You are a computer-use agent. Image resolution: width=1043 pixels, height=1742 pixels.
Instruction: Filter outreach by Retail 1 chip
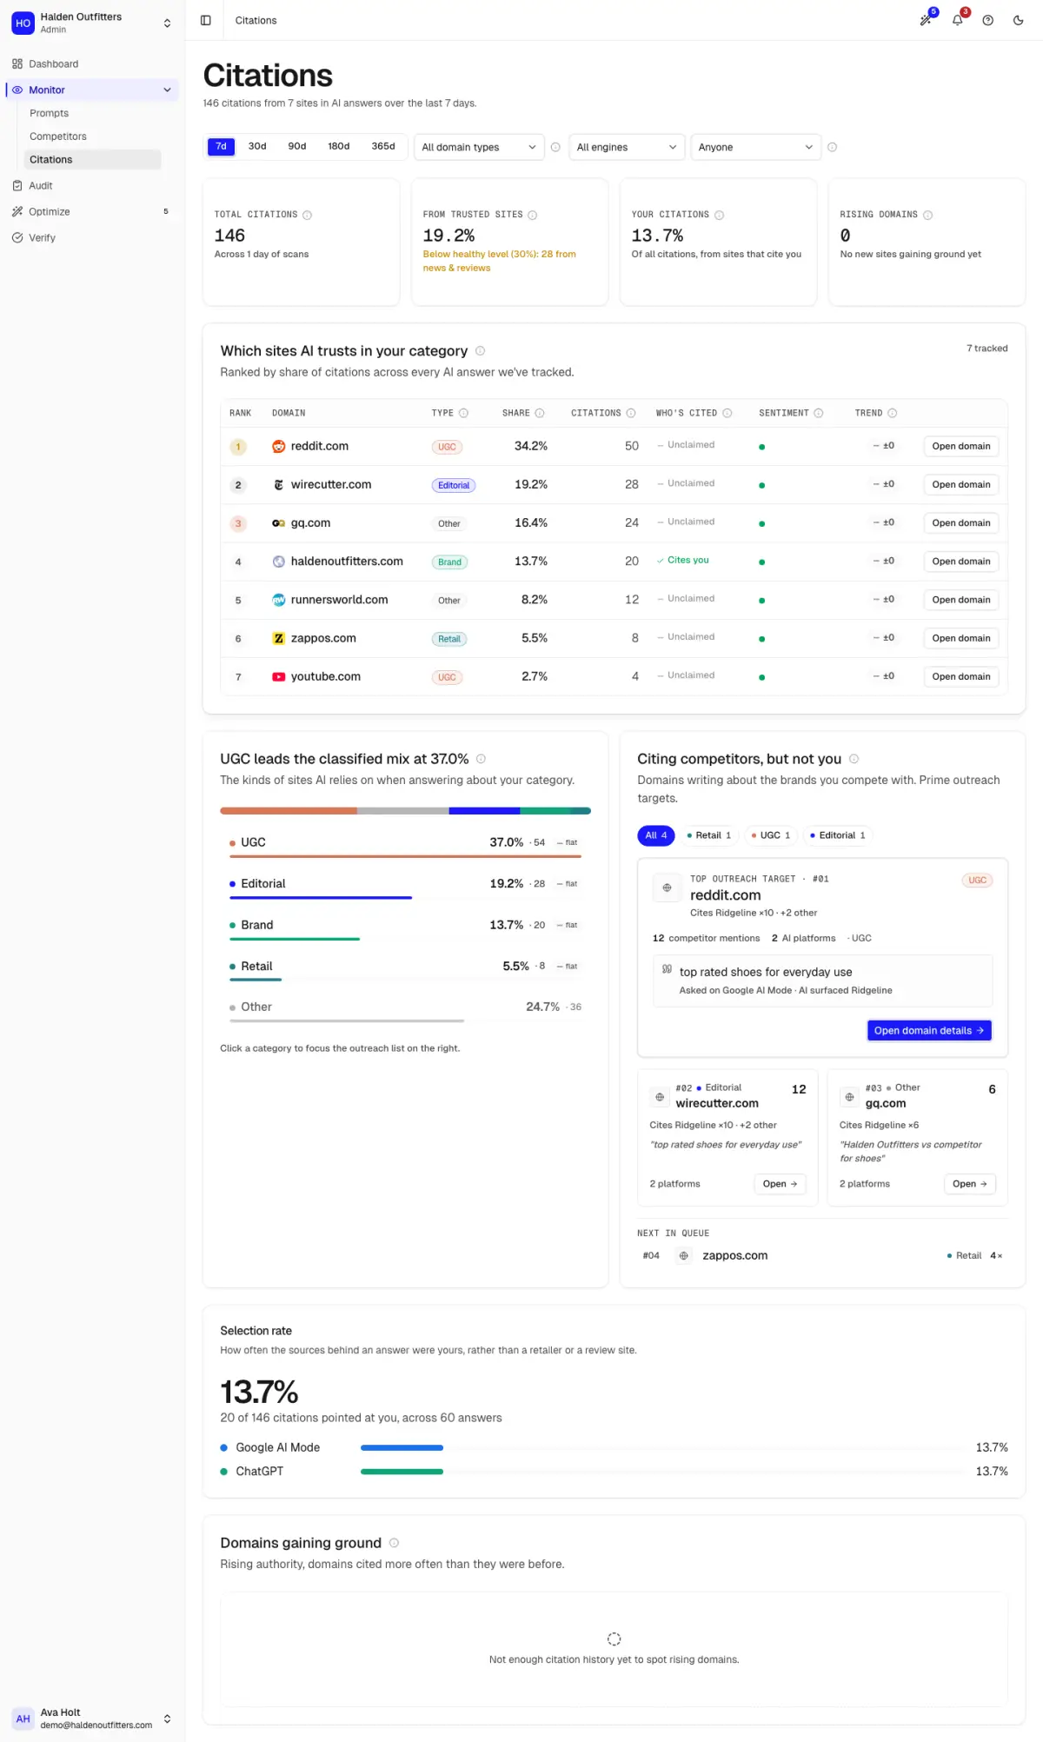tap(709, 835)
